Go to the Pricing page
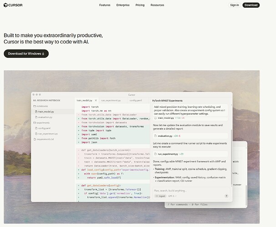The image size is (276, 227). coord(140,5)
